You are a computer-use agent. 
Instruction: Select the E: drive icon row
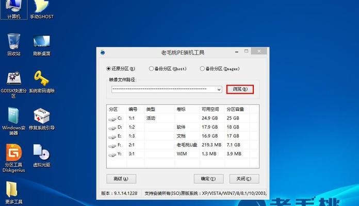coord(183,136)
